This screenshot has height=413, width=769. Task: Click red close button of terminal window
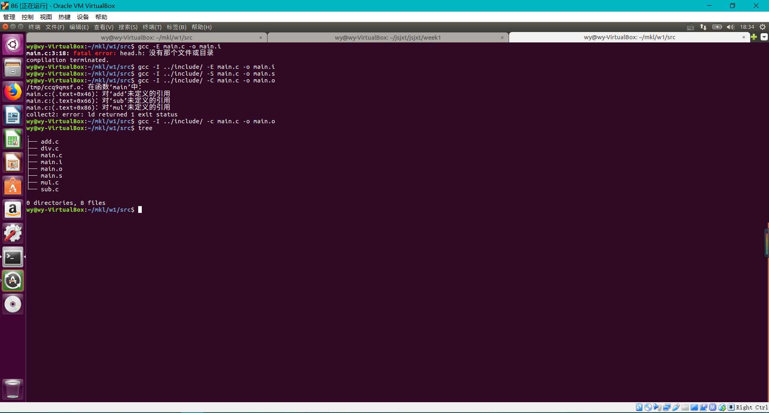(x=5, y=26)
